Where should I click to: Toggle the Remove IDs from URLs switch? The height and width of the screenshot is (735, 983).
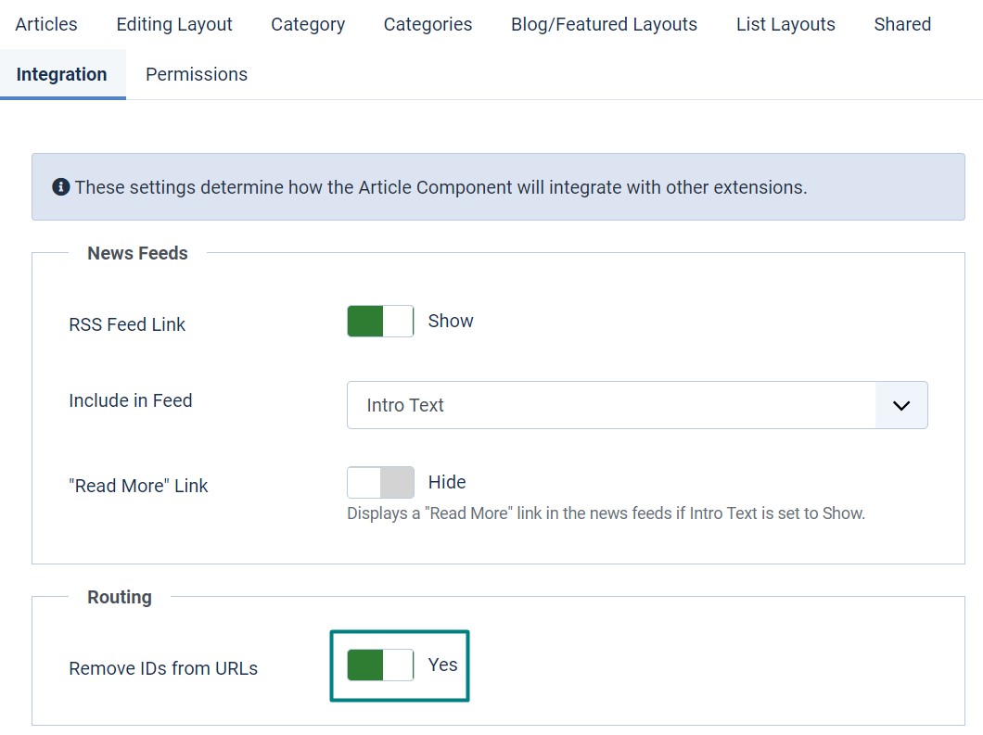point(380,665)
